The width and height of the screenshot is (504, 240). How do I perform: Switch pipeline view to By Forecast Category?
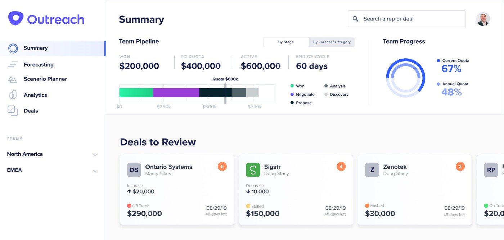coord(332,42)
